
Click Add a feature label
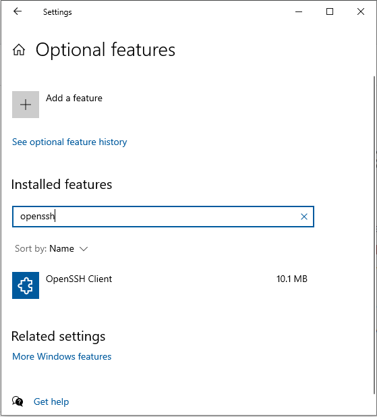(74, 98)
